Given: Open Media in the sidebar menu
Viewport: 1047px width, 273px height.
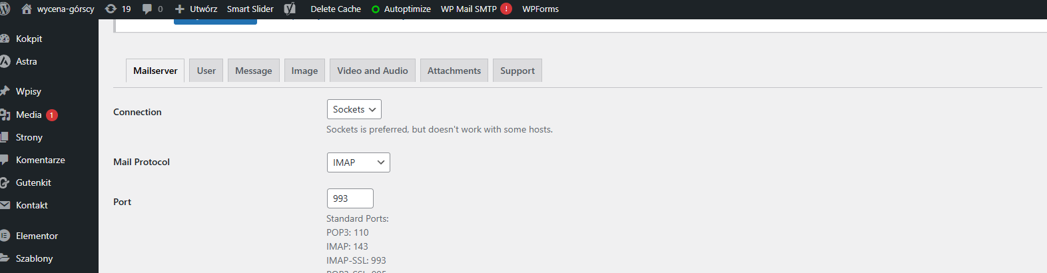Looking at the screenshot, I should tap(29, 115).
